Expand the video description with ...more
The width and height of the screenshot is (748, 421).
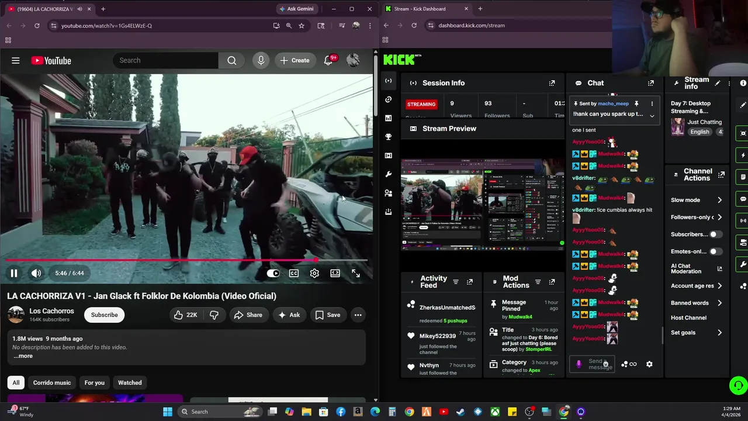point(23,356)
